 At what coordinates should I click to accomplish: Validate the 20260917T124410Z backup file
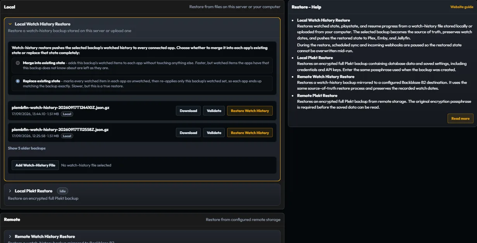[x=214, y=111]
